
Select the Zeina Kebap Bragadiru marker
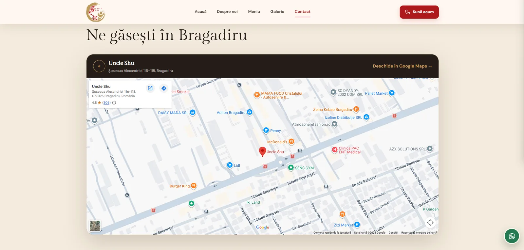point(356,109)
